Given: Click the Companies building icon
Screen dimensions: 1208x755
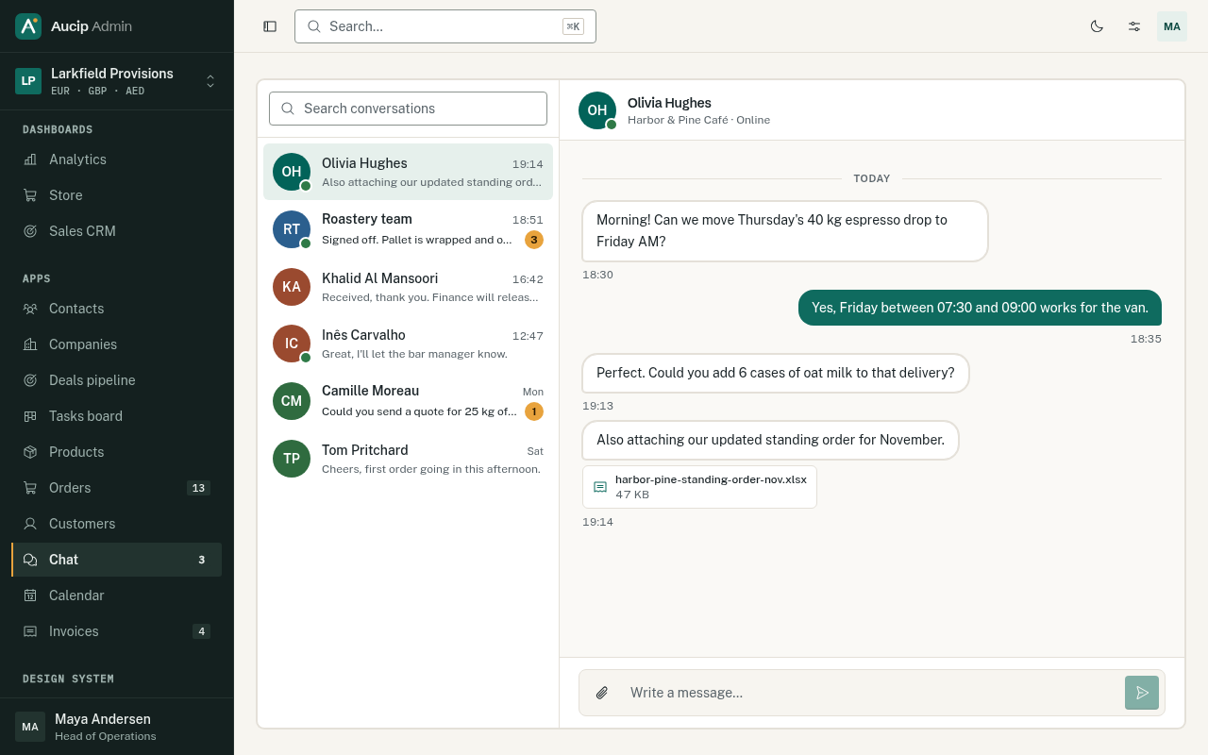Looking at the screenshot, I should coord(30,344).
